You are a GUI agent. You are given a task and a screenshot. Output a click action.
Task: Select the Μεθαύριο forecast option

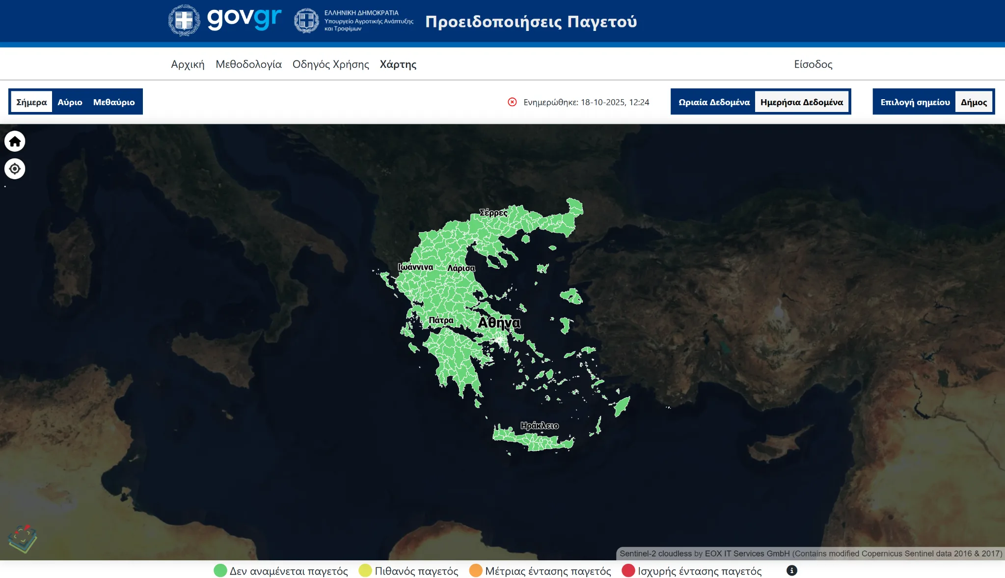point(113,102)
